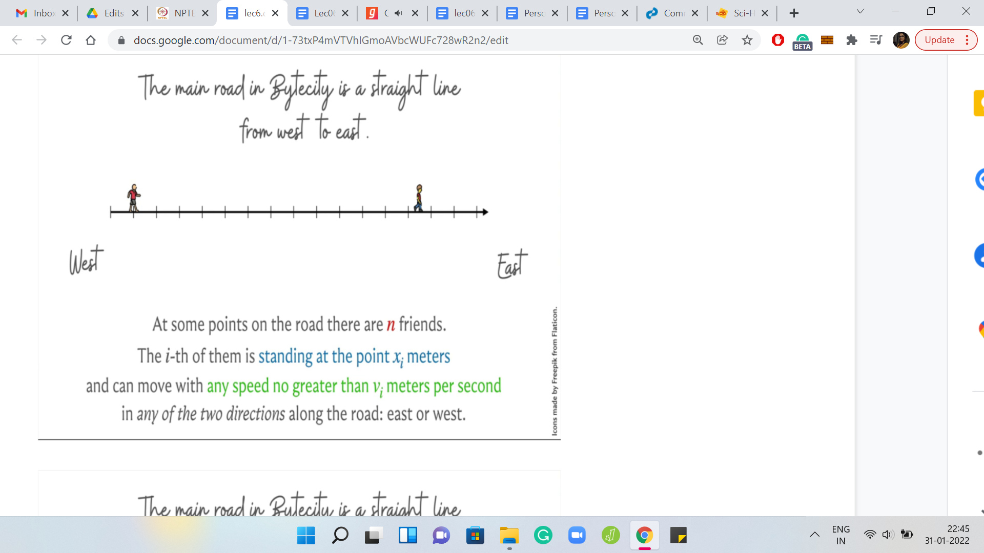Click the home page icon

91,40
